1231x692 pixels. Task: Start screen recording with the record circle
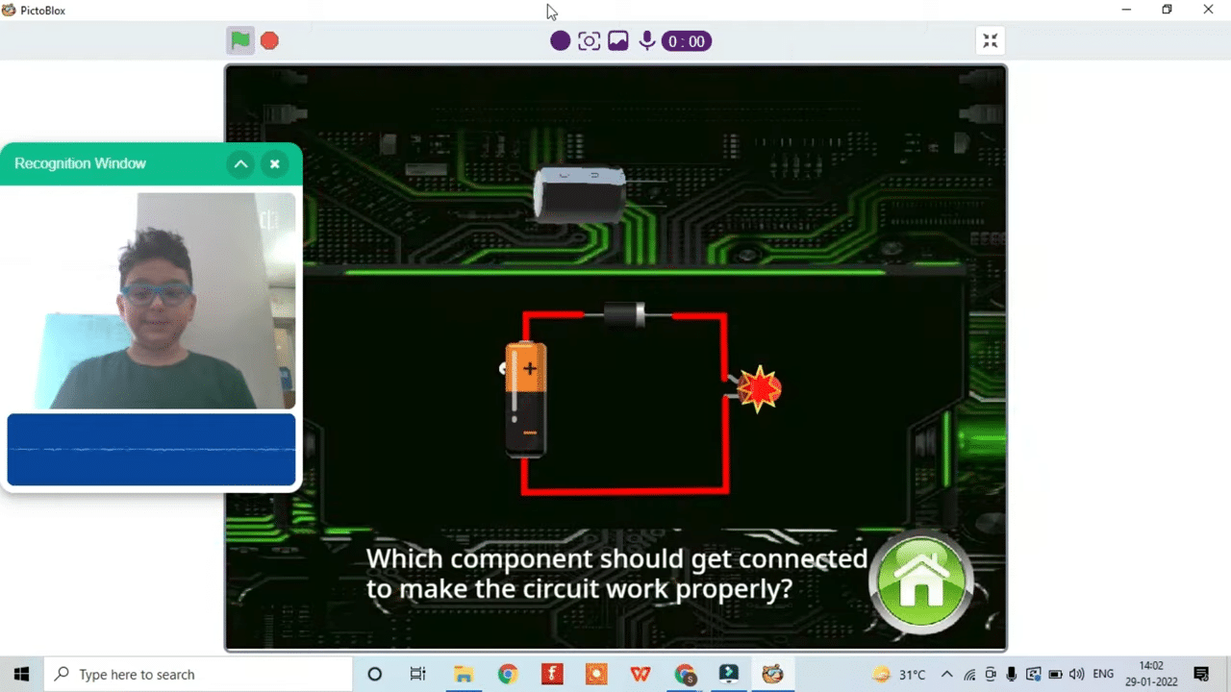[560, 40]
